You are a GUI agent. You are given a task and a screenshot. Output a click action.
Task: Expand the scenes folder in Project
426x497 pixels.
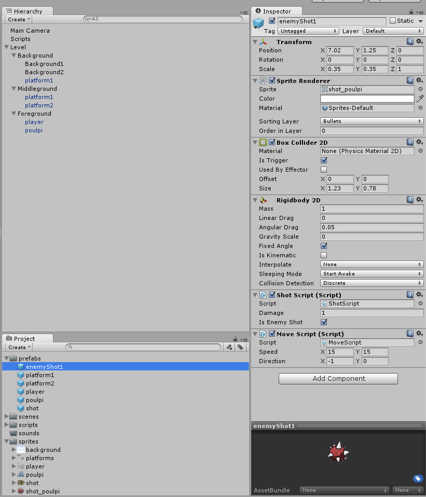[6, 417]
